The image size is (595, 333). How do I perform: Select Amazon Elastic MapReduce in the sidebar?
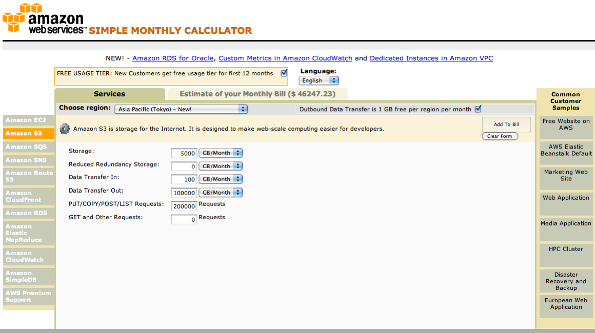(x=28, y=233)
